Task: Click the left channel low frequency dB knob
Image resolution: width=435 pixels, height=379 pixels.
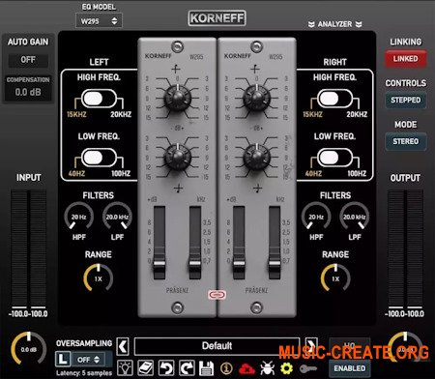Action: click(x=177, y=158)
